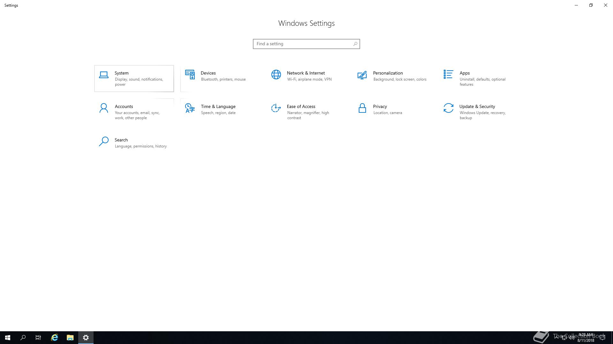Launch Internet Explorer from the taskbar
The image size is (613, 344).
[55, 338]
